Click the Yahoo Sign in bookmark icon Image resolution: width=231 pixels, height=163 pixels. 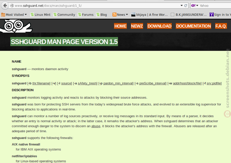pyautogui.click(x=212, y=15)
